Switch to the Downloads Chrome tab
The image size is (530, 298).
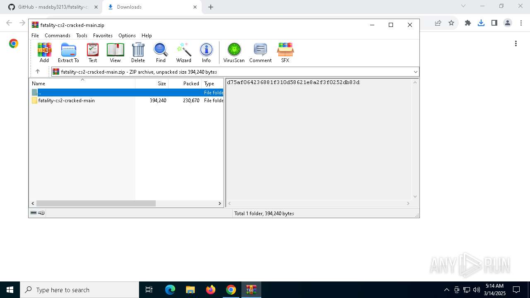(x=152, y=7)
